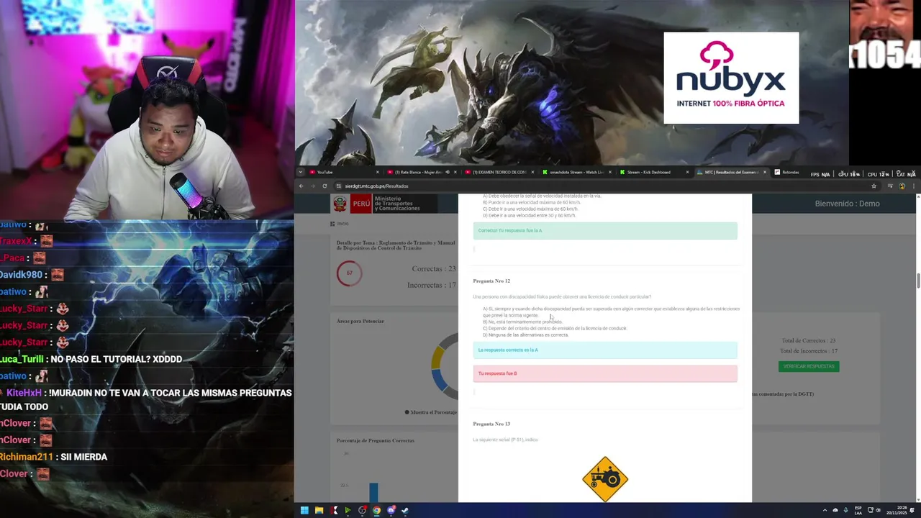921x518 pixels.
Task: Open Steam from the taskbar
Action: (405, 510)
